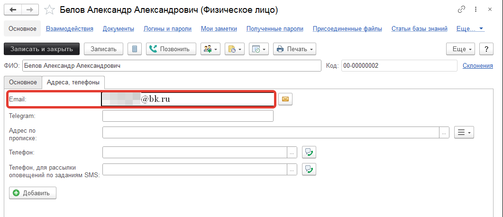Go forward with the right arrow button
The height and width of the screenshot is (217, 503).
tap(30, 9)
